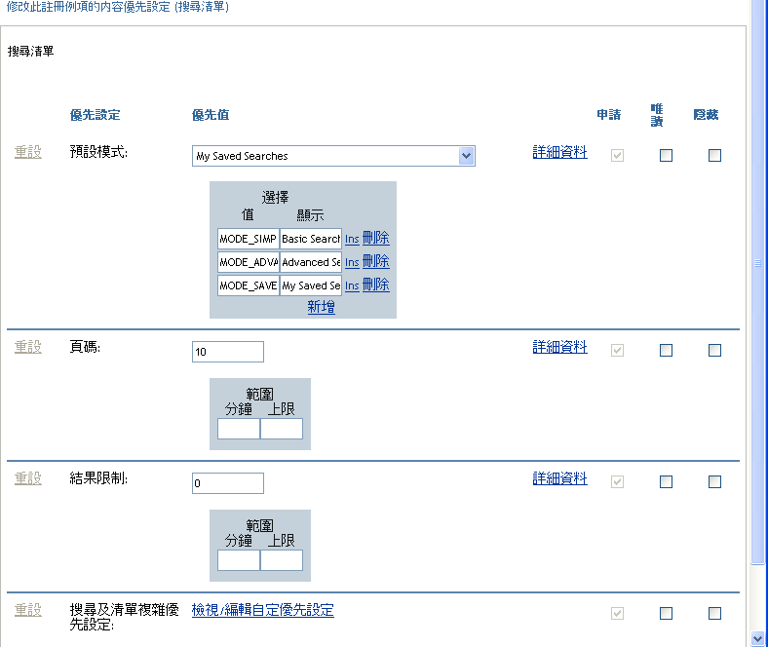Screen dimensions: 768x647
Task: Toggle 唯讀 checkbox for 結果限制
Action: pyautogui.click(x=666, y=481)
